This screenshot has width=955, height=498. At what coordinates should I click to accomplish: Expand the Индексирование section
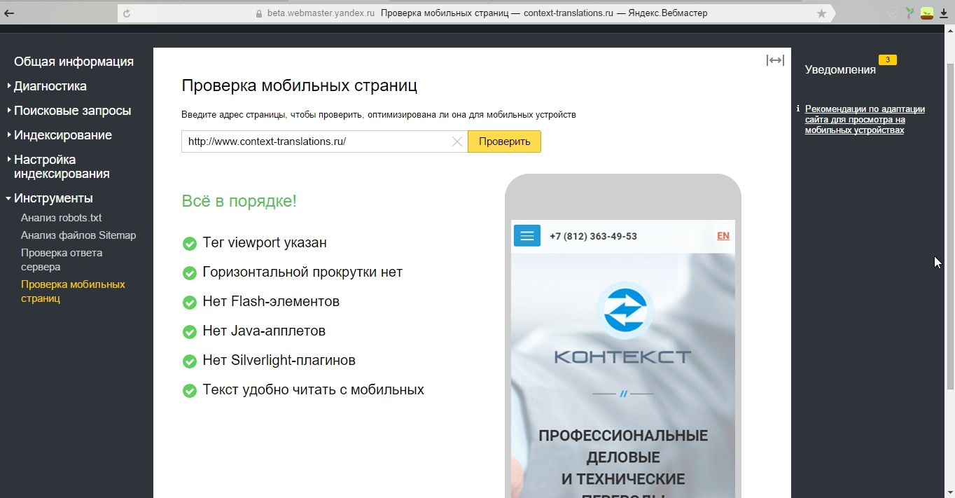(62, 135)
